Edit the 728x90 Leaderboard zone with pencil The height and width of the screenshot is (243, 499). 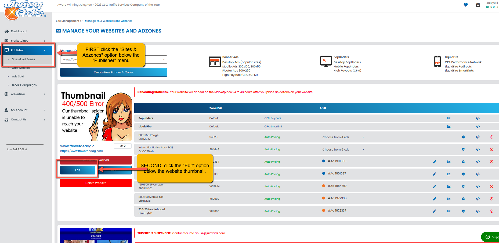click(x=435, y=211)
